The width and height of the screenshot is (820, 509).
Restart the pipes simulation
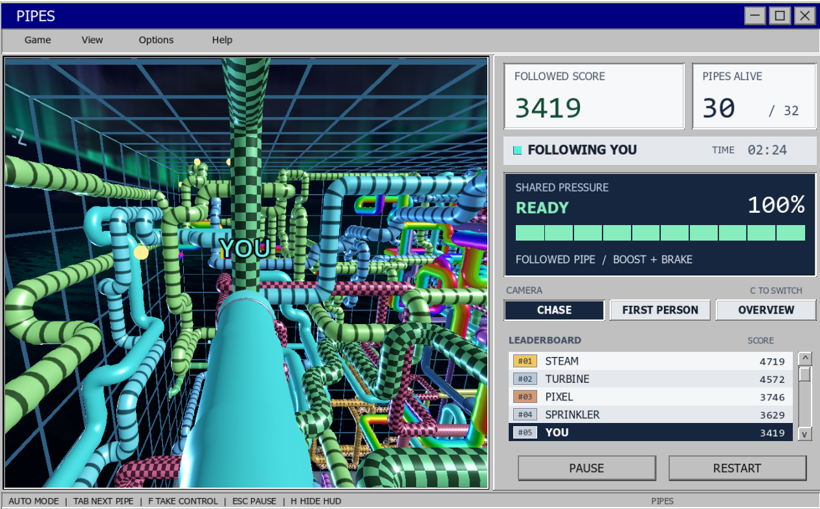737,468
